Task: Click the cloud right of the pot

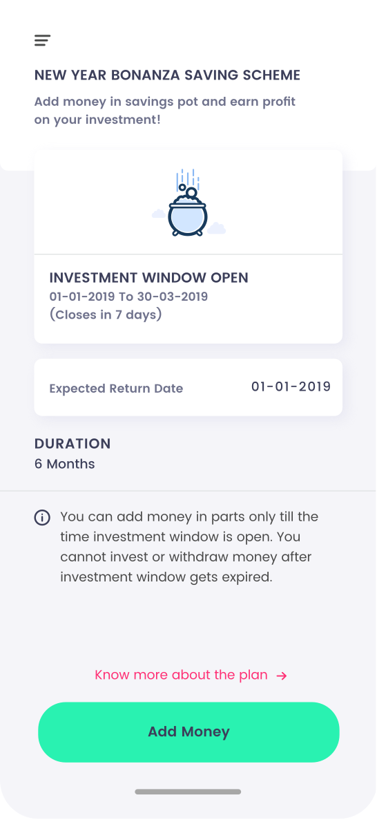Action: [x=216, y=228]
